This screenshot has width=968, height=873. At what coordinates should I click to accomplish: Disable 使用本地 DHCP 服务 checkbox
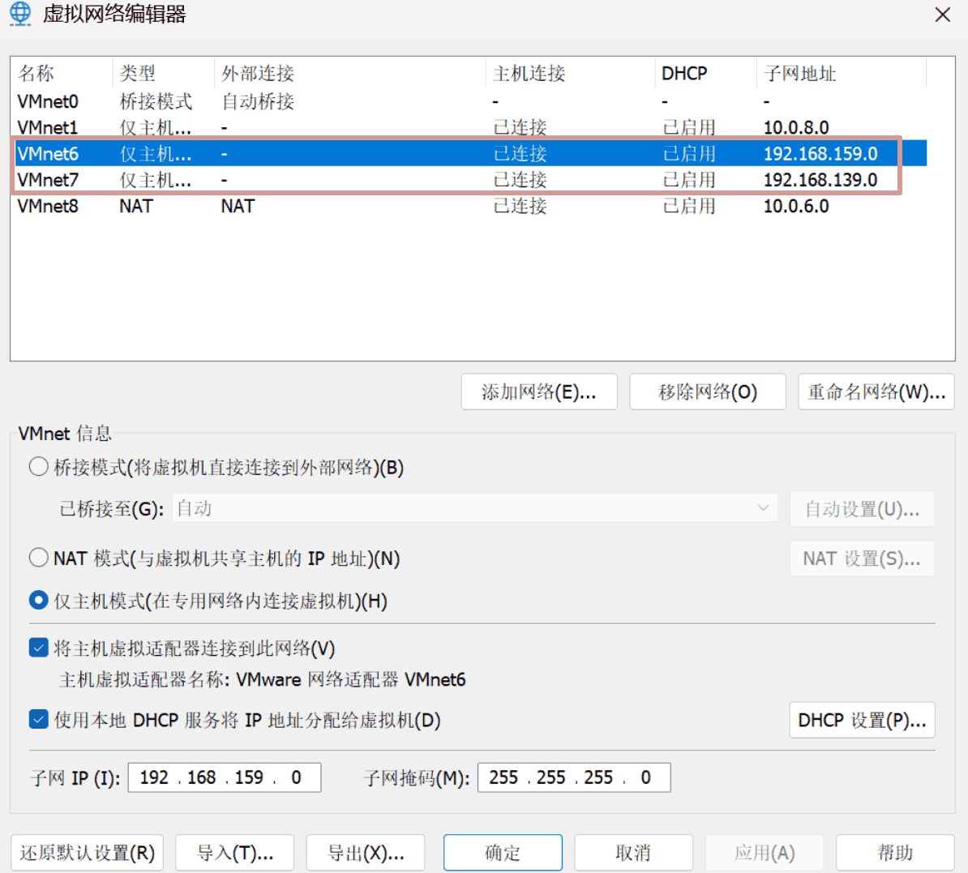point(38,720)
